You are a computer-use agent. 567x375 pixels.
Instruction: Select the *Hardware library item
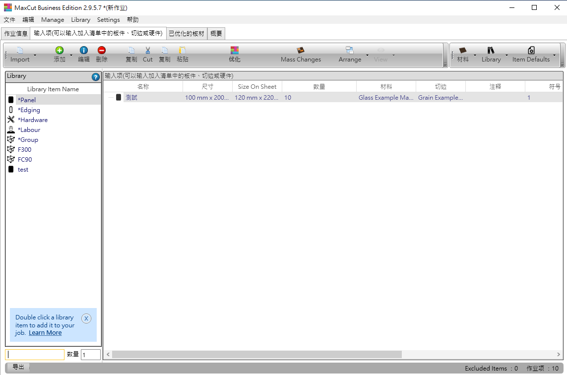click(x=33, y=120)
